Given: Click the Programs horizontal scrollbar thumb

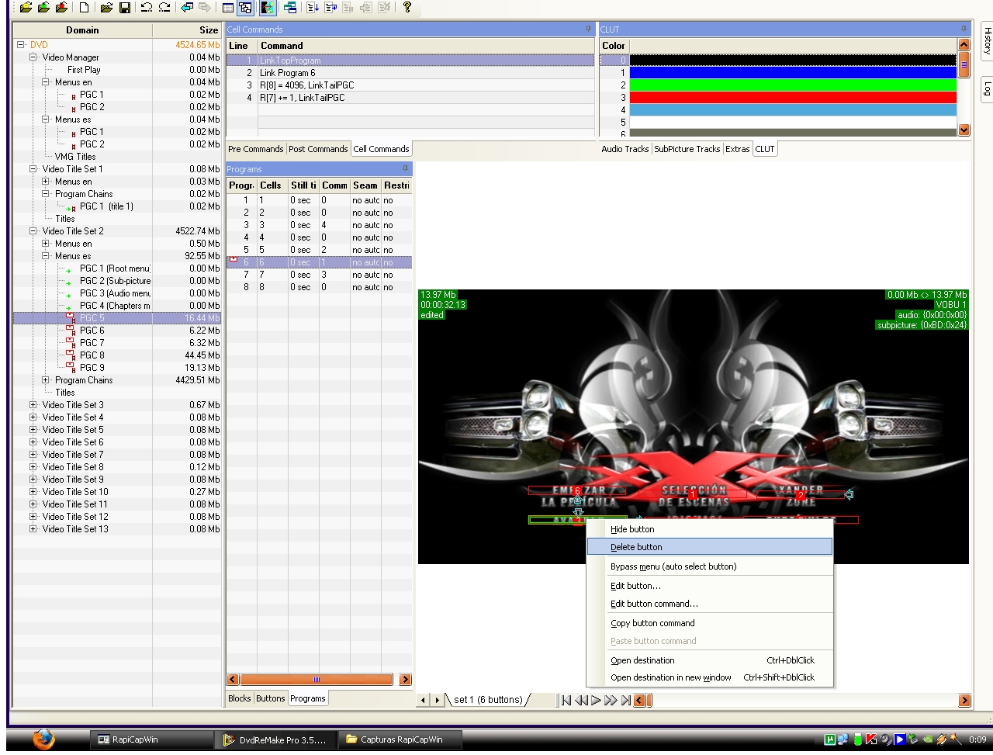Looking at the screenshot, I should 317,680.
